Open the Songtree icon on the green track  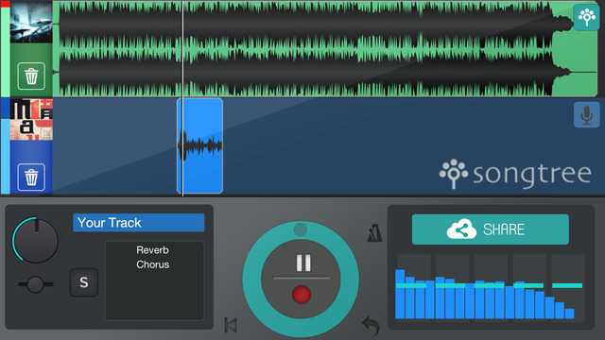pyautogui.click(x=586, y=17)
